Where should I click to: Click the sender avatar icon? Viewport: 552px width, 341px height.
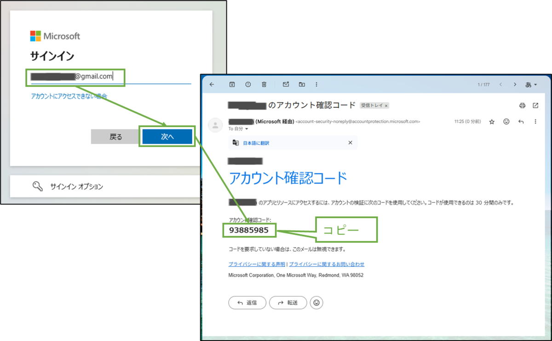click(x=215, y=125)
